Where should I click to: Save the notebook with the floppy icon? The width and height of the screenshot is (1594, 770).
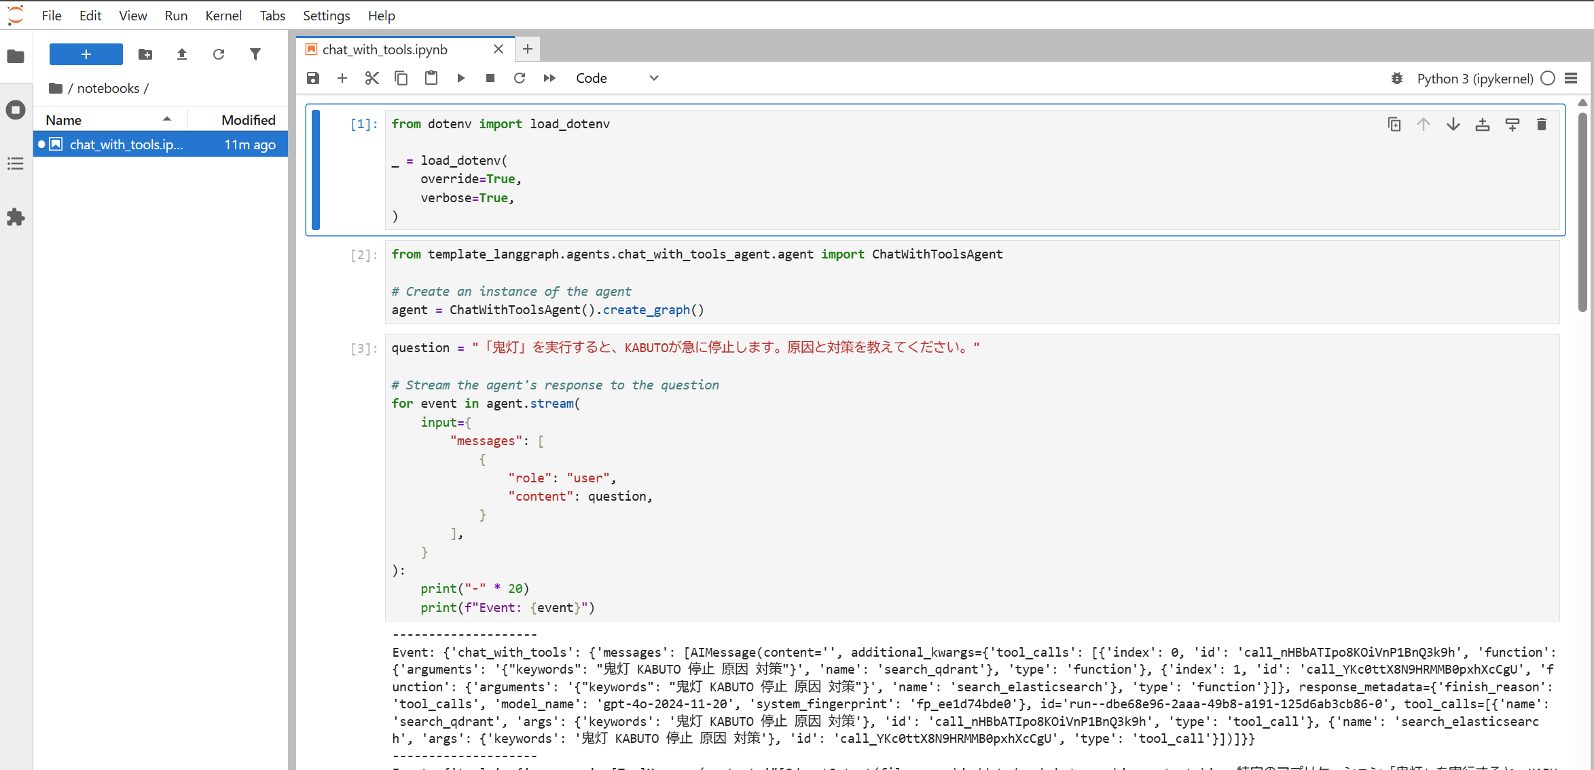click(x=313, y=78)
